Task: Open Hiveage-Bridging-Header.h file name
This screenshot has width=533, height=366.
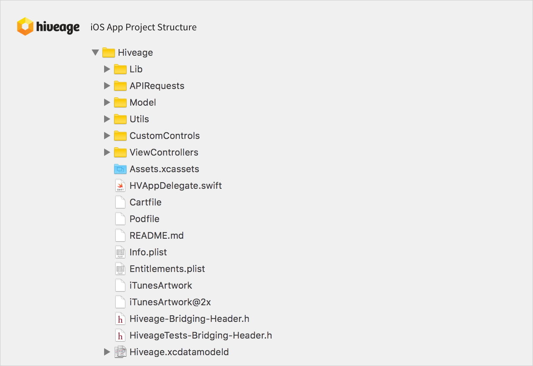Action: click(189, 319)
